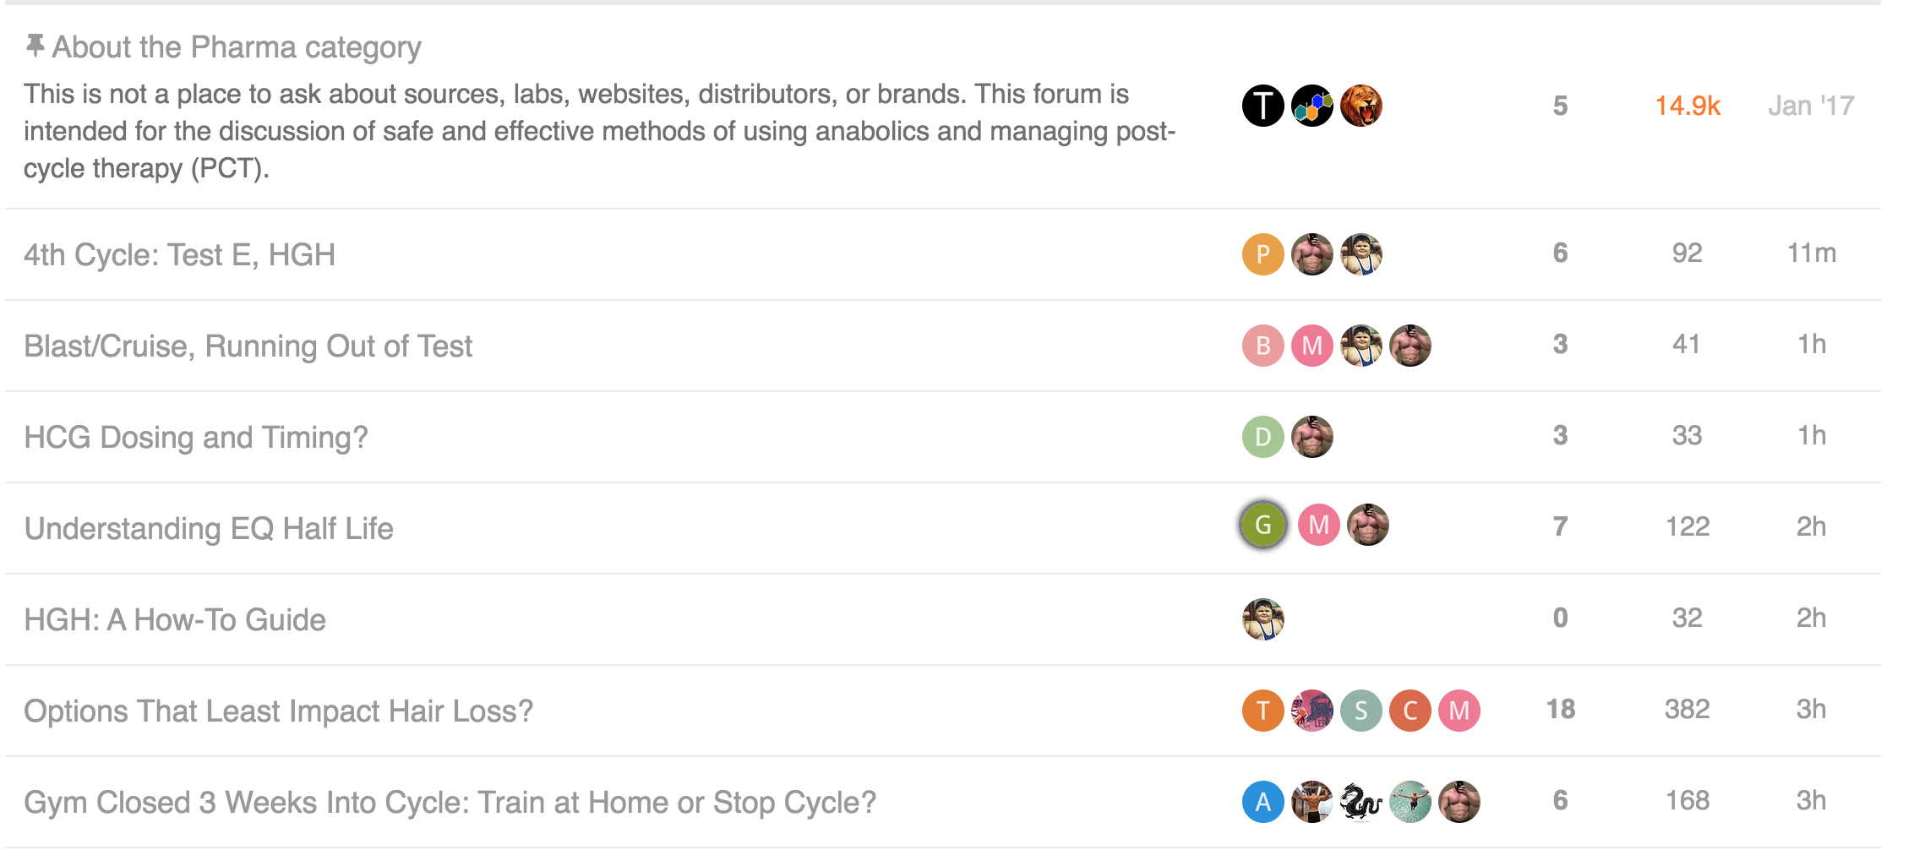Open Blast/Cruise, Running Out of Test thread

tap(248, 346)
